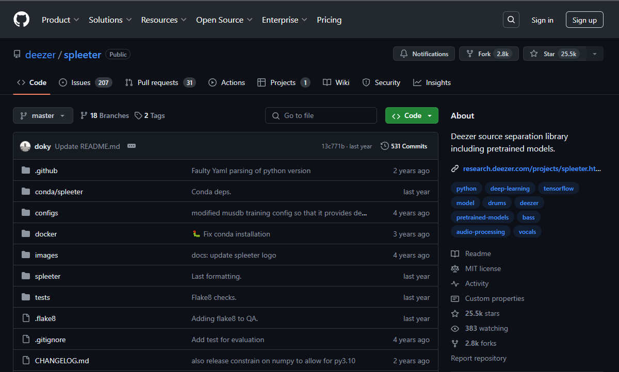Click the search magnifier icon
Screen dimensions: 619x372
511,20
